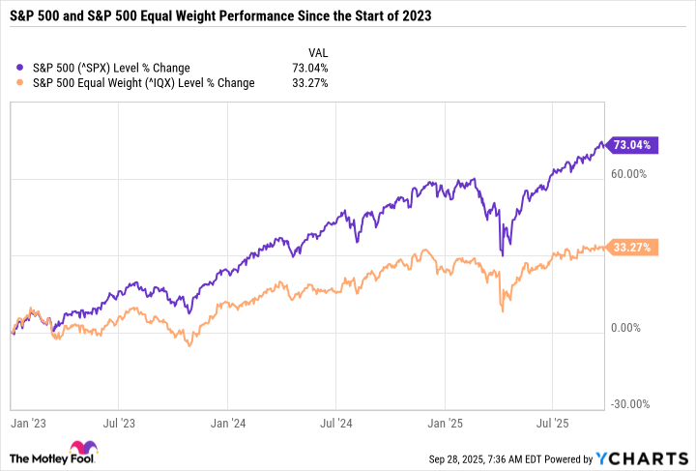Click the VAL column header

coord(317,52)
